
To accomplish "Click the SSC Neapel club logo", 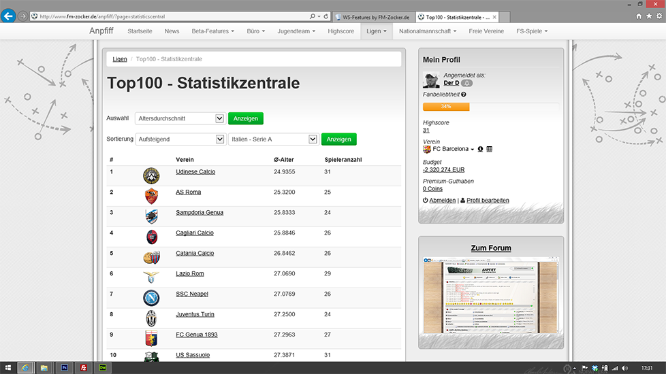I will 151,298.
